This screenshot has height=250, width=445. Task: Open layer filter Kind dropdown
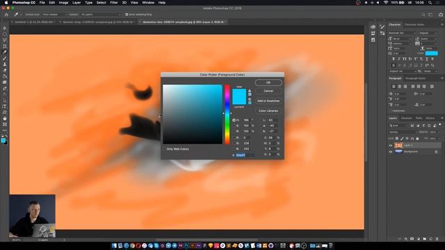[x=398, y=126]
